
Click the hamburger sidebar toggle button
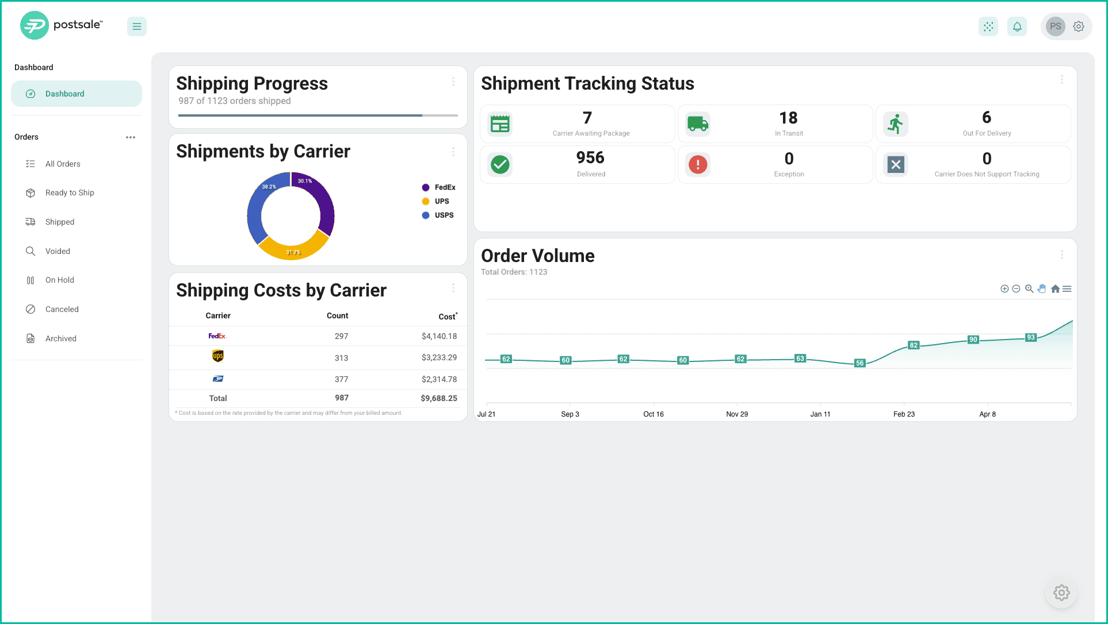click(136, 26)
